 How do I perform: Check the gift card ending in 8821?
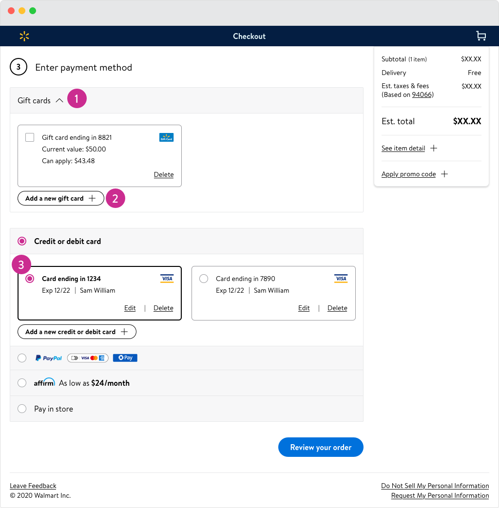click(30, 137)
